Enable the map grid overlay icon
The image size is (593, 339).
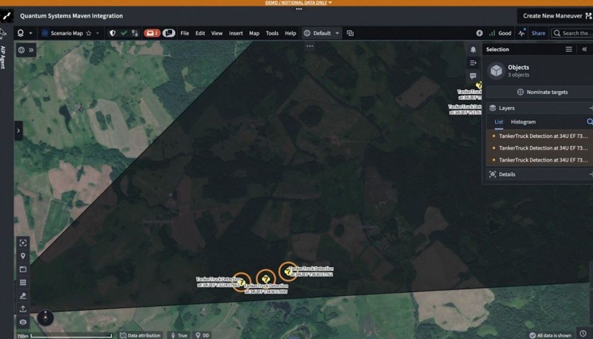[23, 283]
